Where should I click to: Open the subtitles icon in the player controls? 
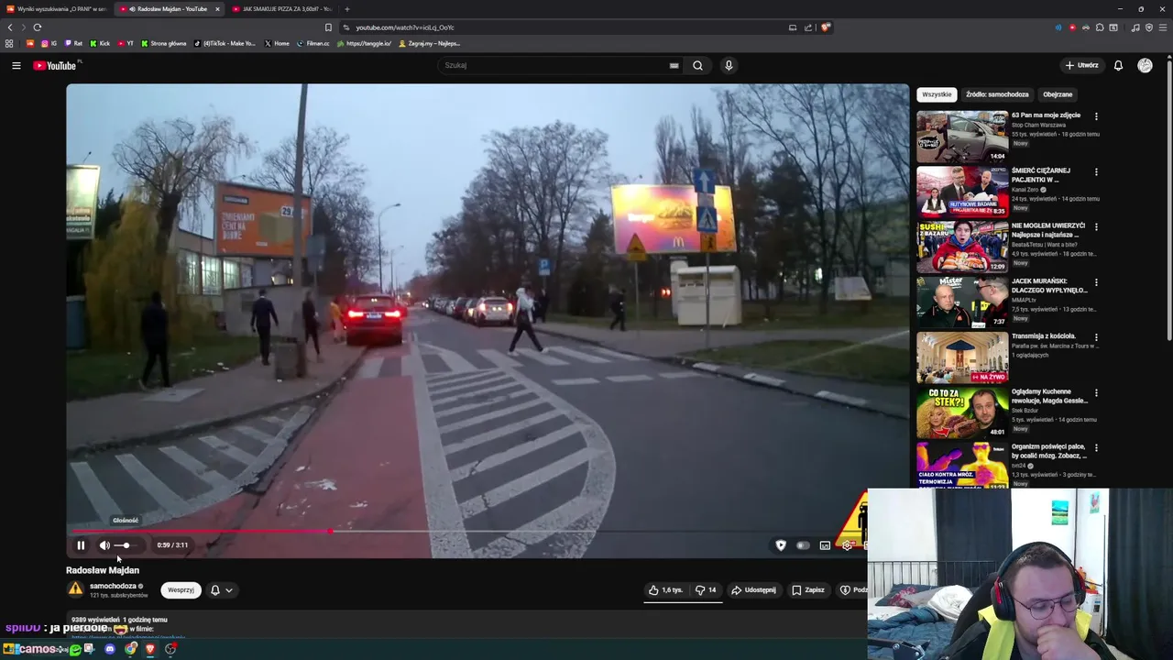point(825,545)
